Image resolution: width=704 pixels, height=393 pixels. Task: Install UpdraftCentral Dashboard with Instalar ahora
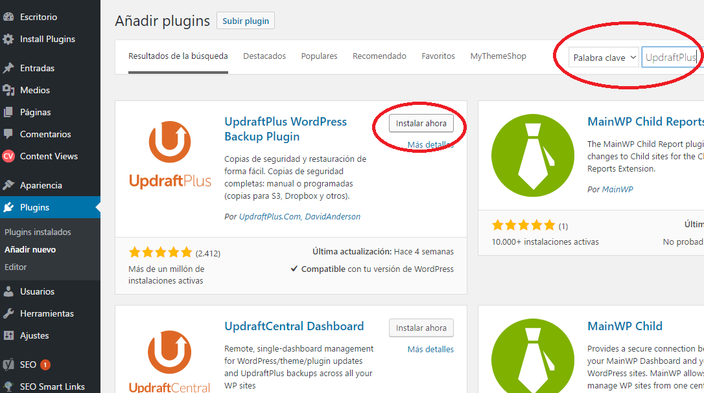click(421, 328)
